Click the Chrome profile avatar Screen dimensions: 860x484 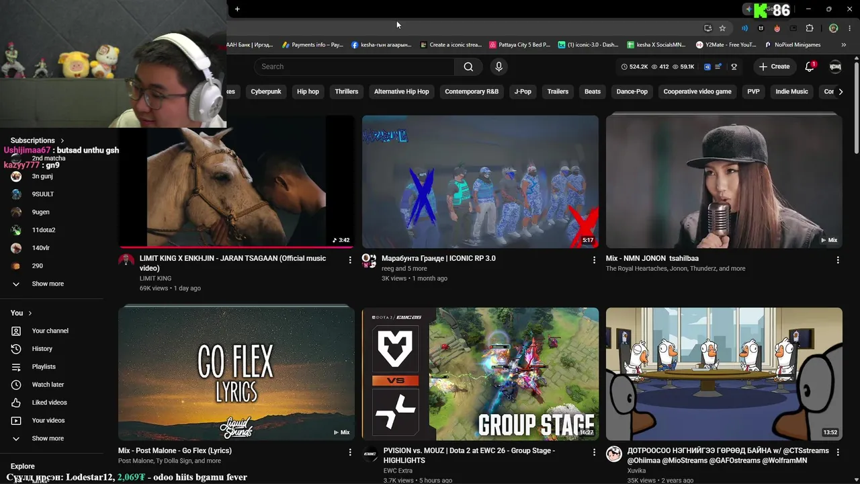833,28
